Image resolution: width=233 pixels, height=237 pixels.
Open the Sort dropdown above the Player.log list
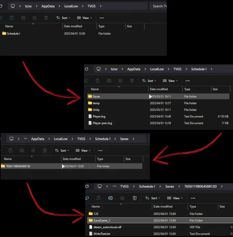click(x=149, y=81)
